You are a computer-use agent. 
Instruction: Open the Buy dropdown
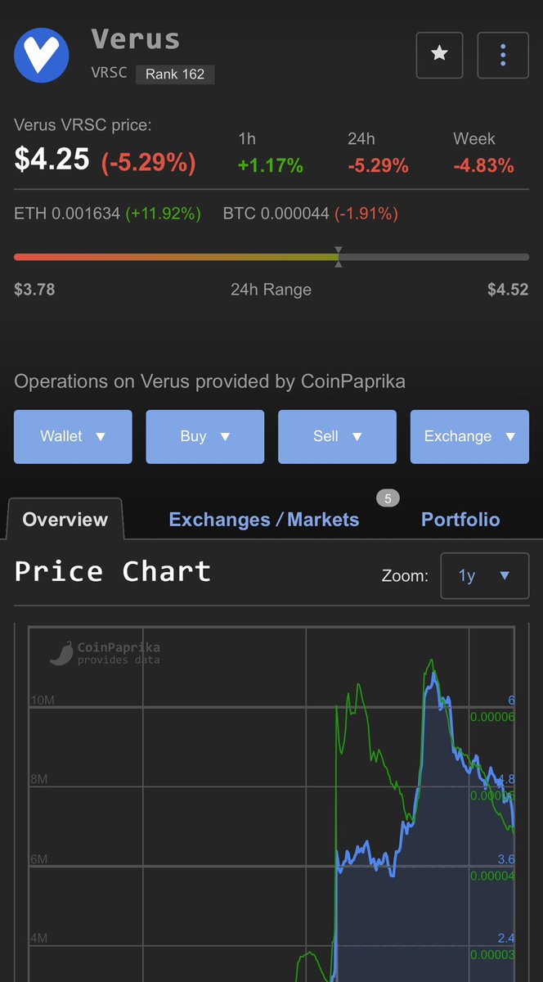coord(205,436)
